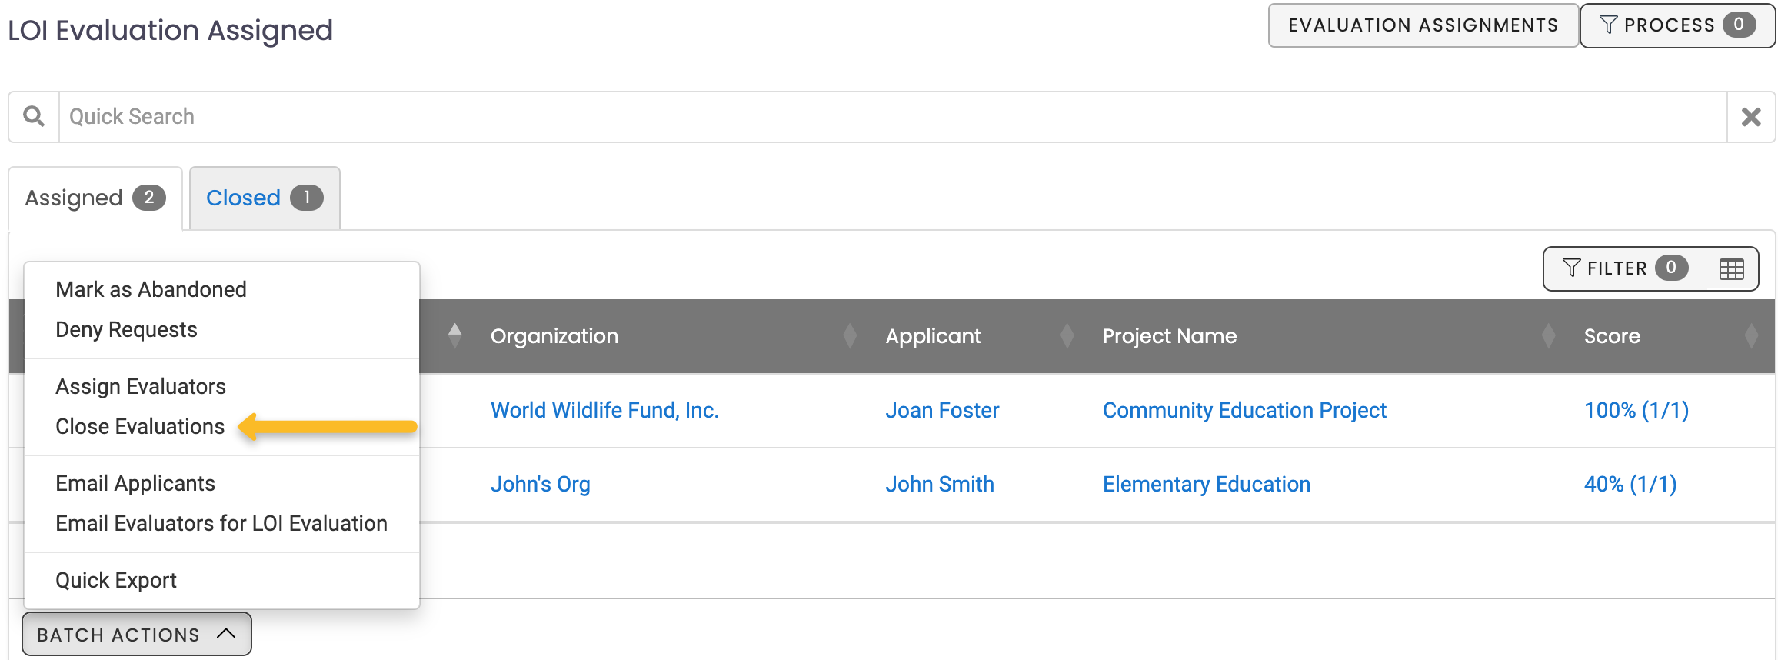Sort by Project Name column arrows

pos(1548,336)
